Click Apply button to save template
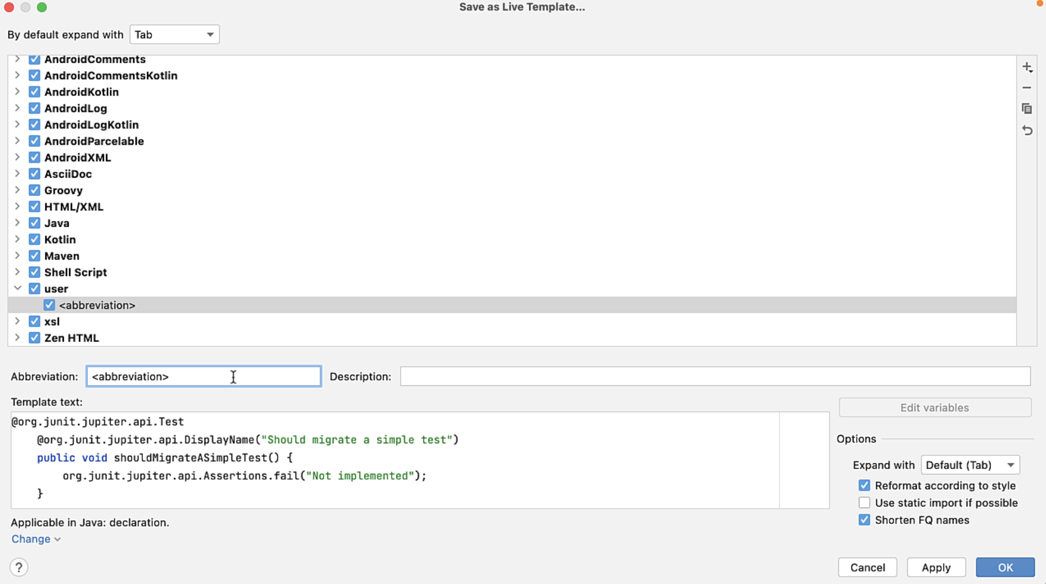1046x584 pixels. pyautogui.click(x=936, y=568)
